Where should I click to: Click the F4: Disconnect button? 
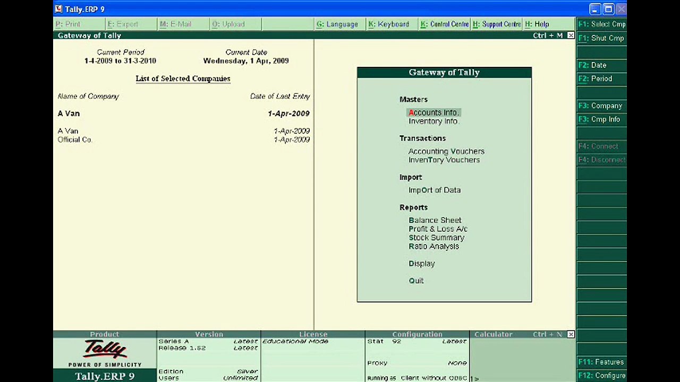tap(601, 160)
